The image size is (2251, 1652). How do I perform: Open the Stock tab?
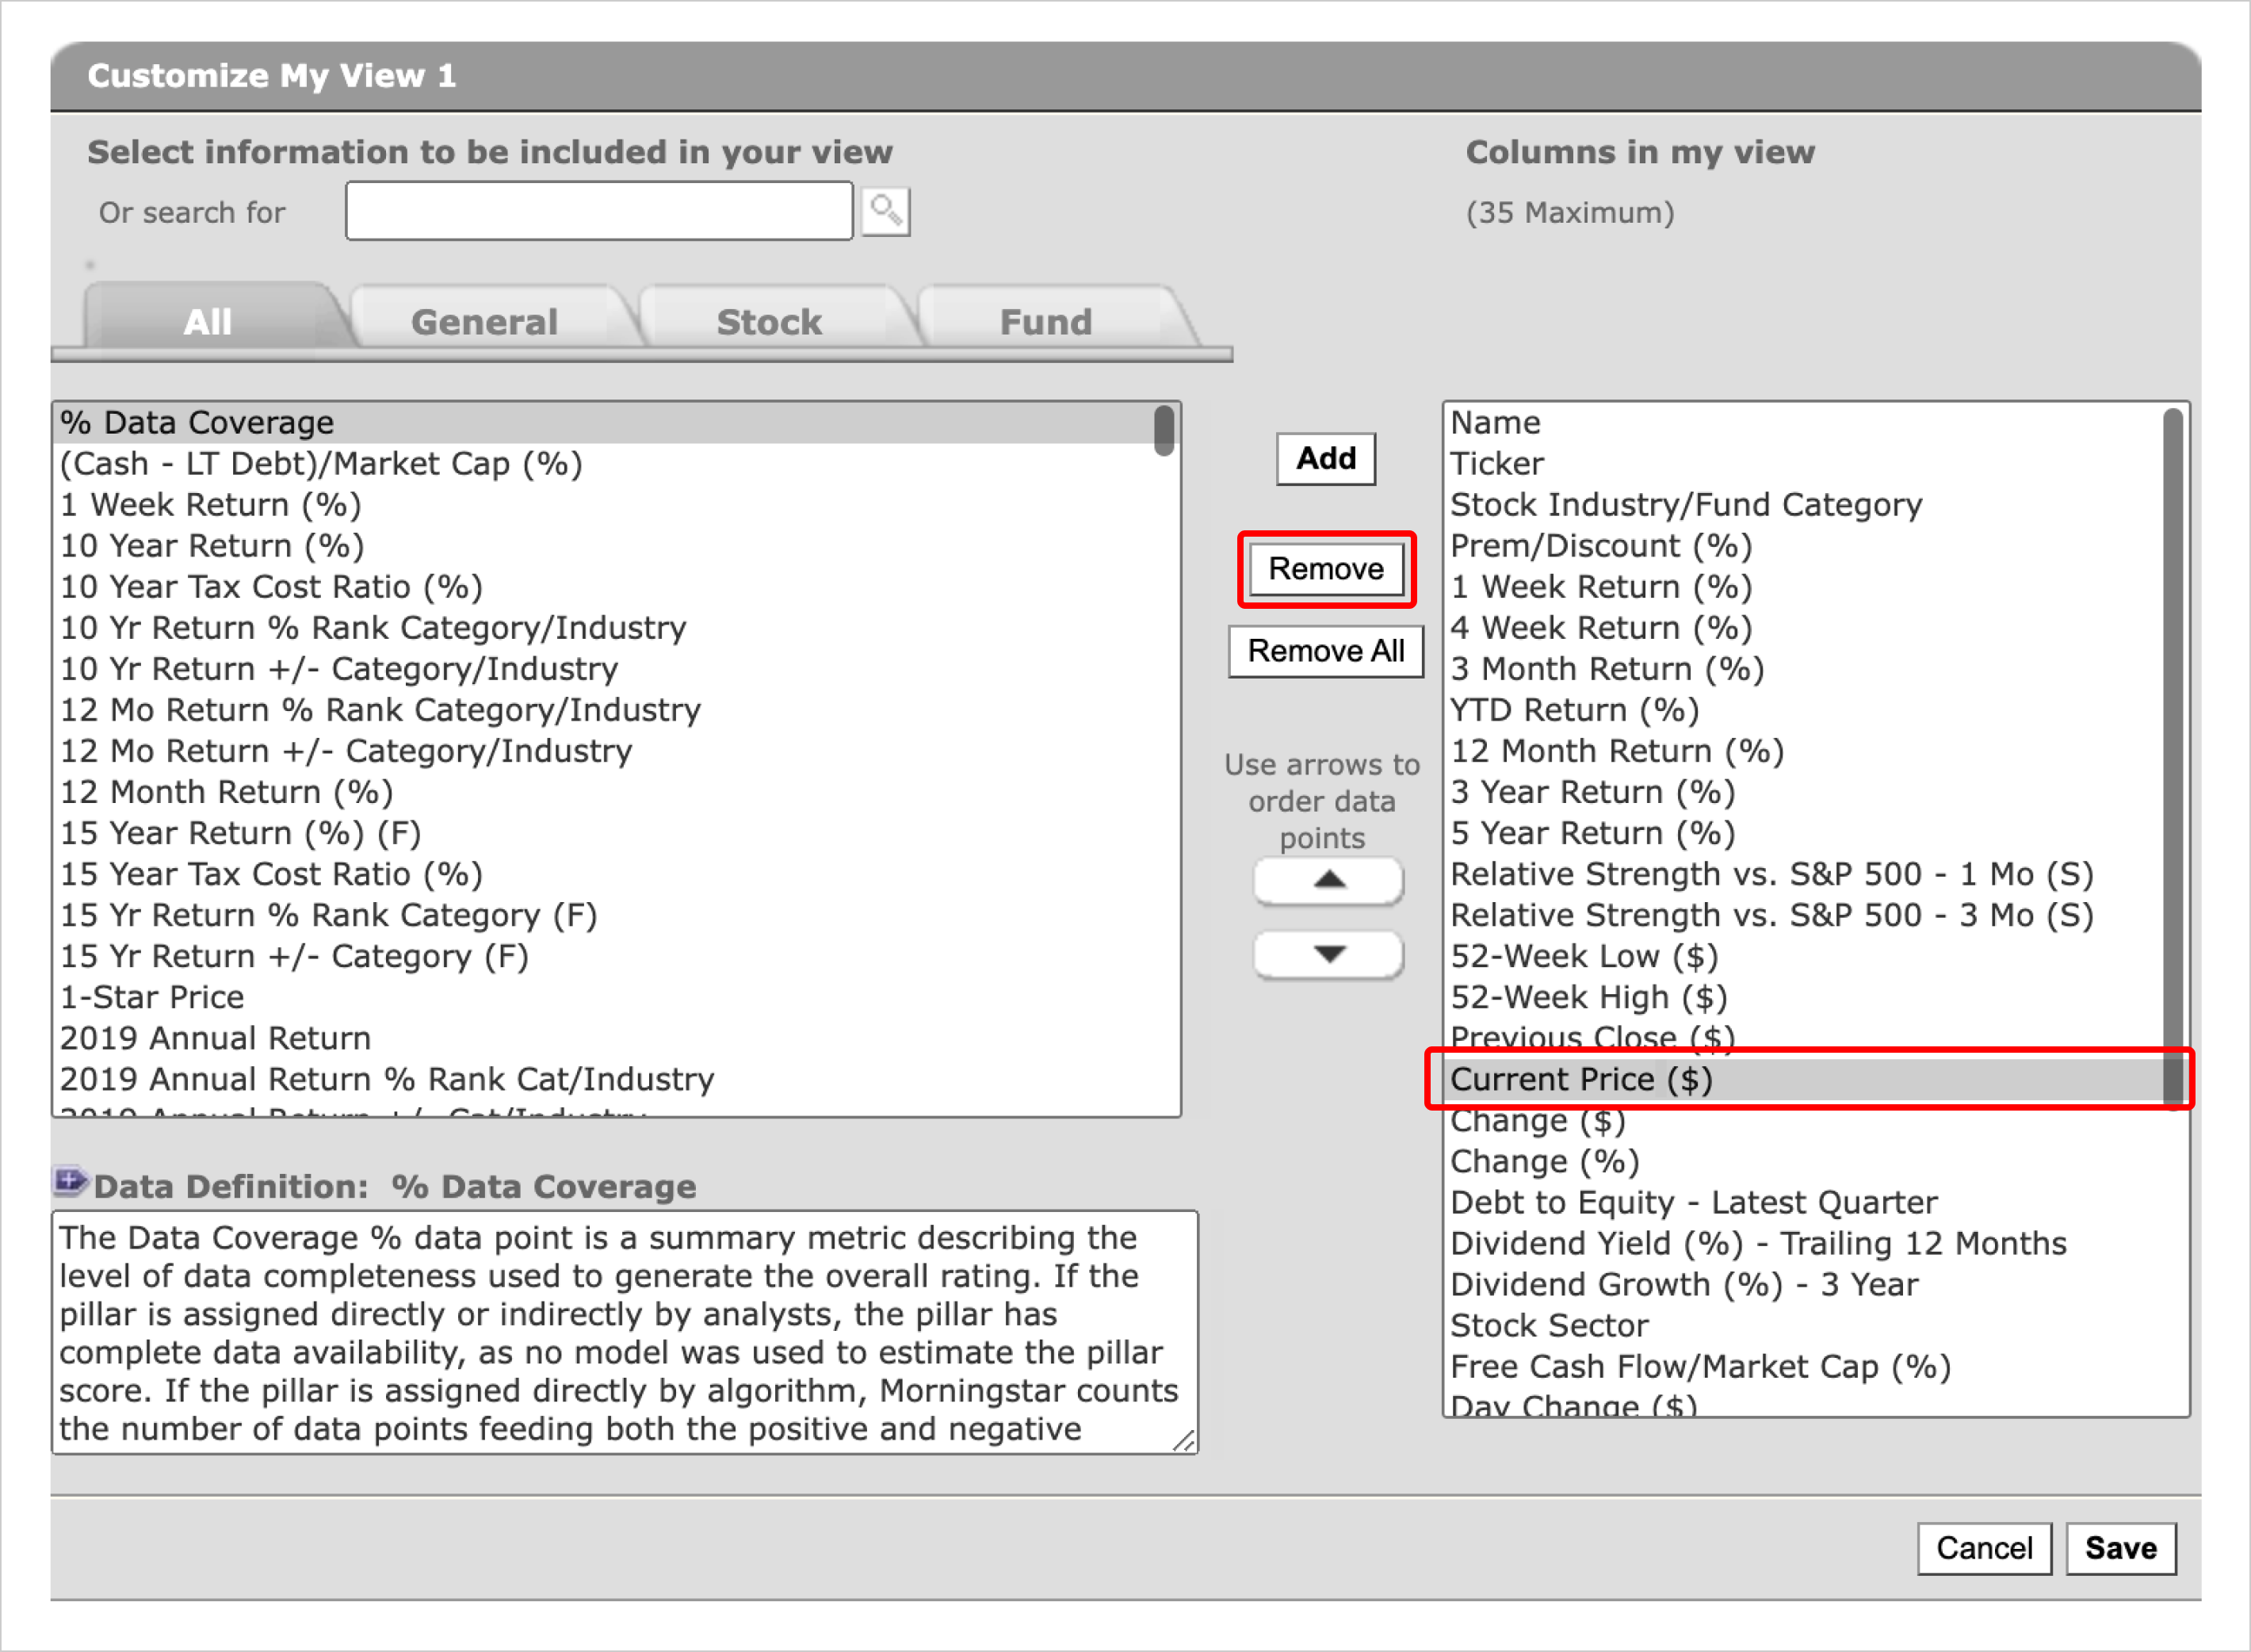(x=769, y=321)
